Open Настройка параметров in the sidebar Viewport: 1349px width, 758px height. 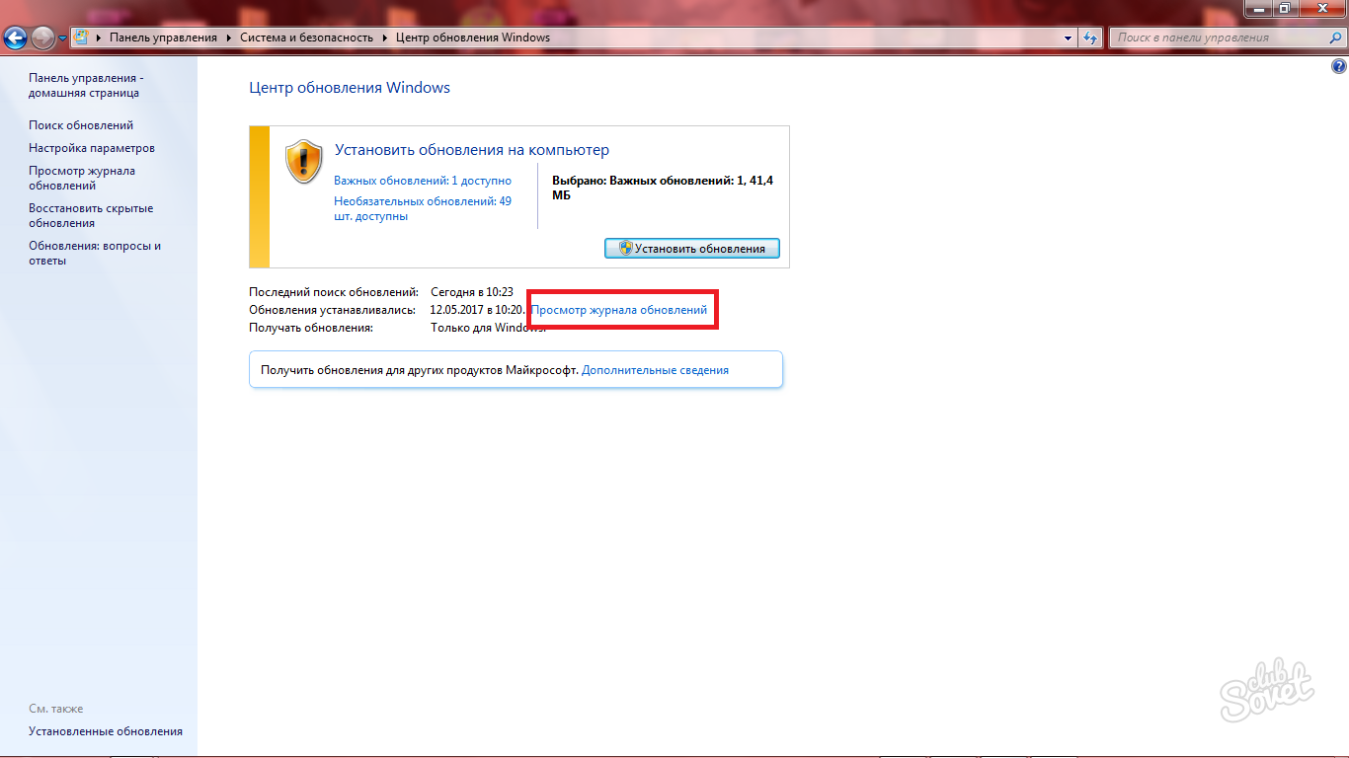[92, 148]
